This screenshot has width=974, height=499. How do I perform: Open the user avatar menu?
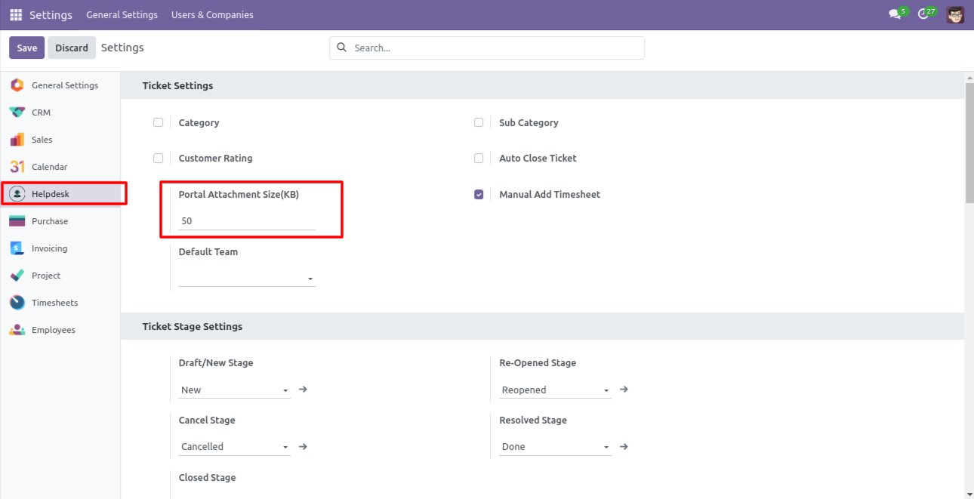(x=955, y=14)
